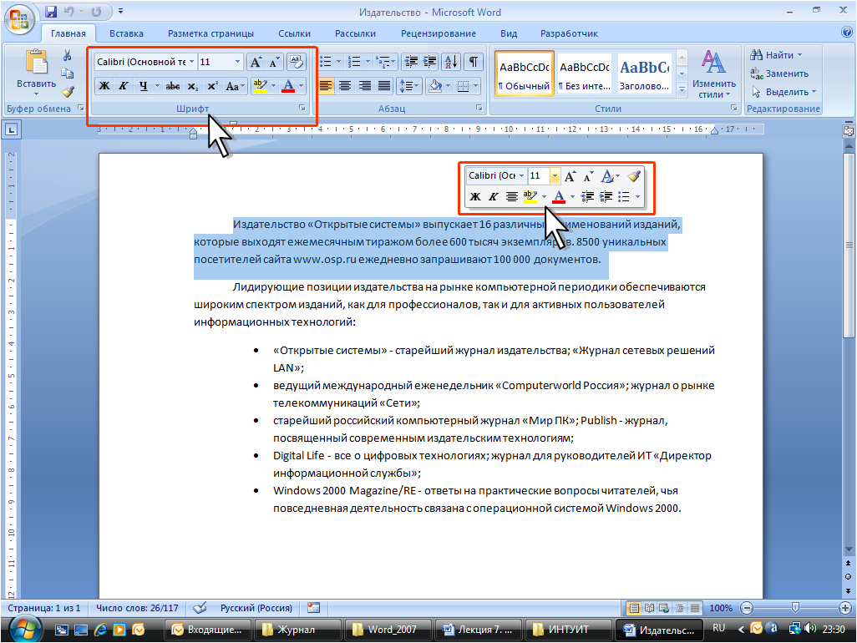Toggle Bold in the ribbon Font group
Image resolution: width=857 pixels, height=643 pixels.
(x=104, y=86)
